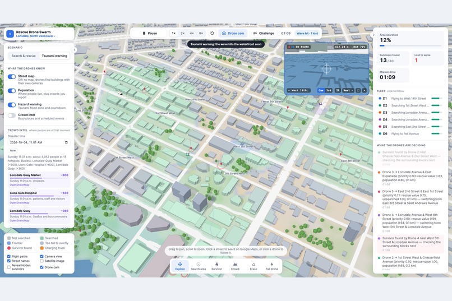
Task: Select the Crowd tool
Action: click(235, 266)
